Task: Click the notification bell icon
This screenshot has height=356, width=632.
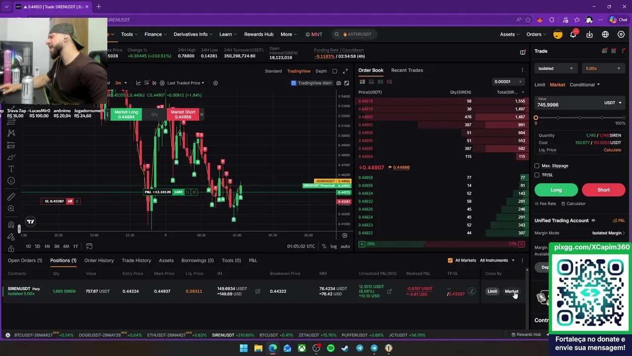Action: click(x=573, y=34)
